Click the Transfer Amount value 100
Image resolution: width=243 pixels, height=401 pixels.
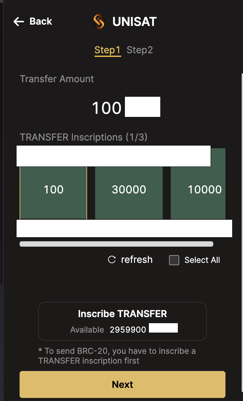pyautogui.click(x=107, y=108)
